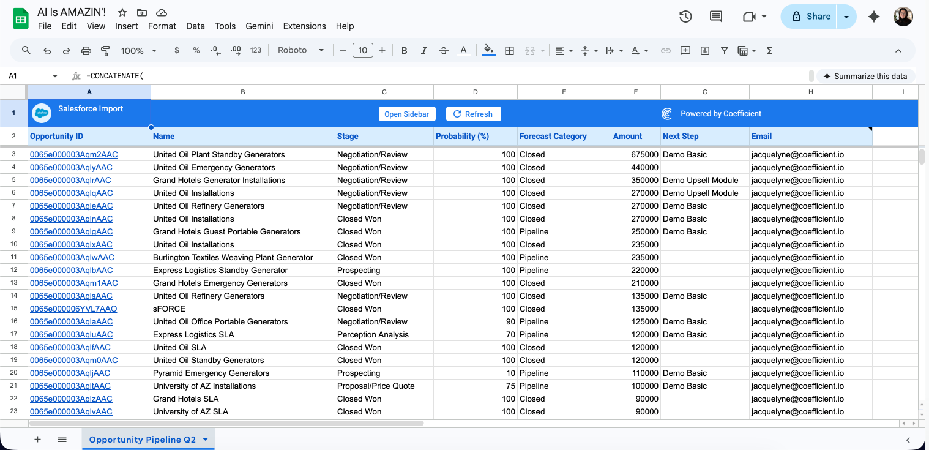
Task: Open the File menu
Action: [x=45, y=26]
